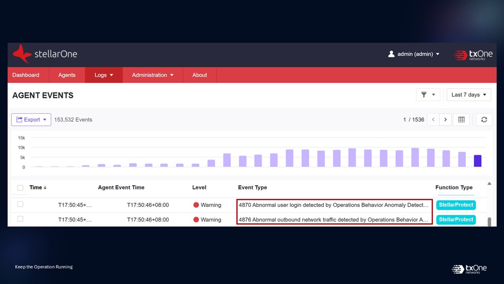
Task: Refresh the agent events list
Action: coord(484,120)
